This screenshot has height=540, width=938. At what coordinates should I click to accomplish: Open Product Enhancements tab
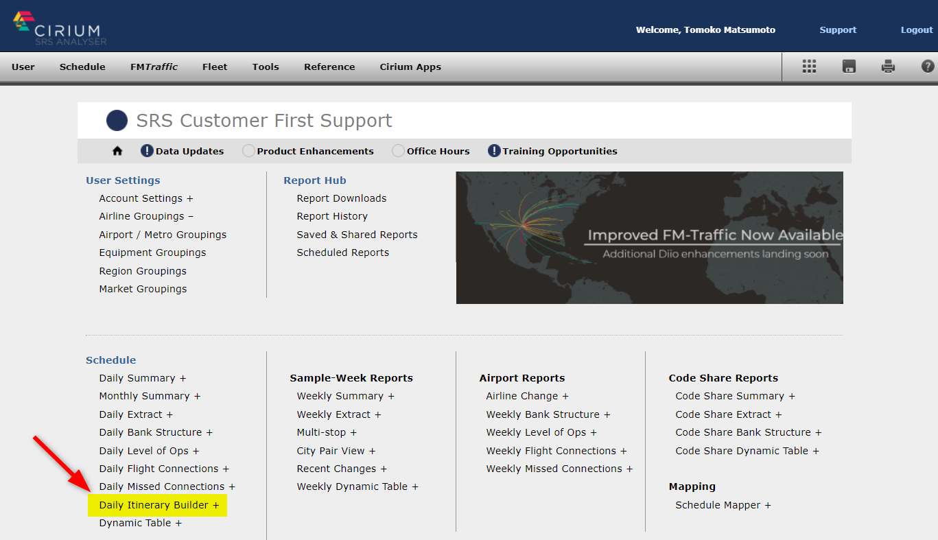[x=316, y=151]
